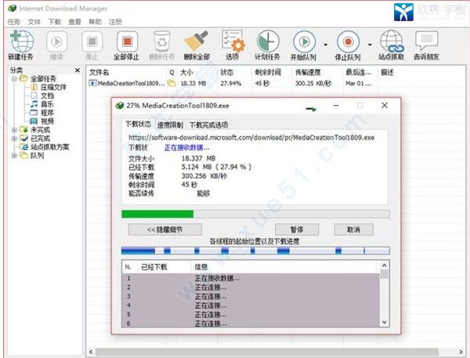The height and width of the screenshot is (358, 470).
Task: Click thread list scroll down arrow
Action: [x=385, y=323]
